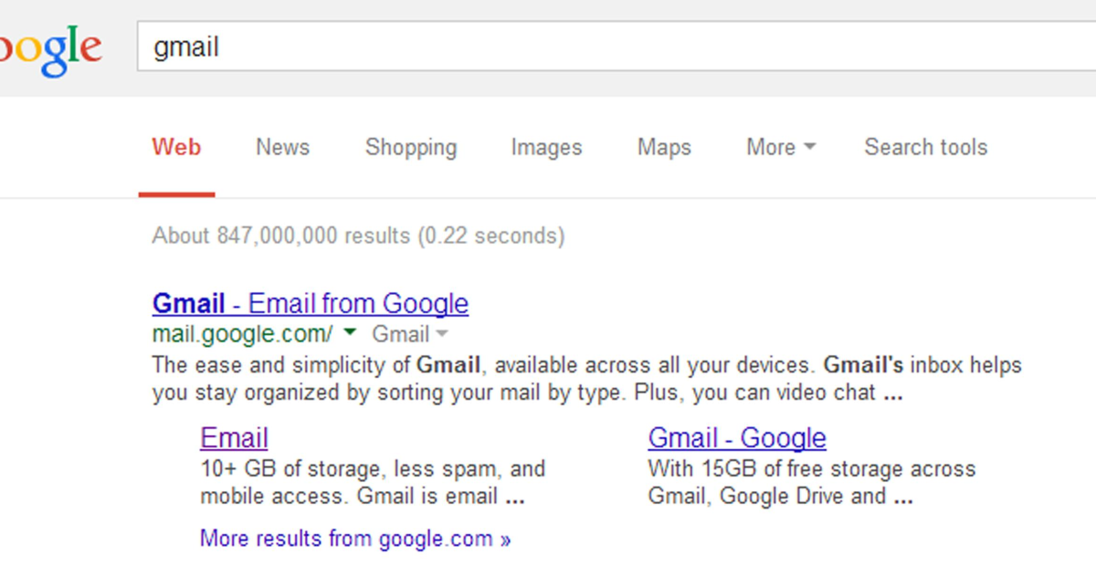
Task: Click the bolded Gmail text in the result title
Action: 189,303
